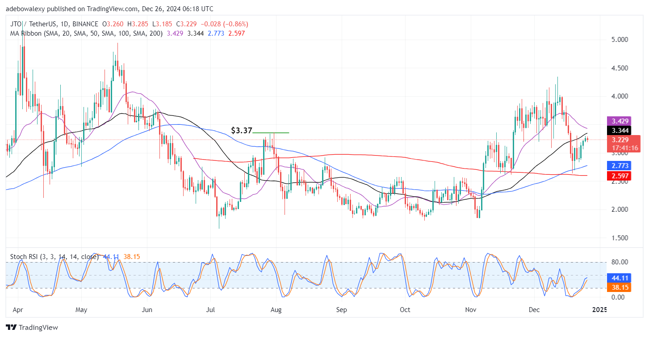Screen dimensions: 649x337
Task: Click the red 2.597 price label
Action: pyautogui.click(x=618, y=176)
